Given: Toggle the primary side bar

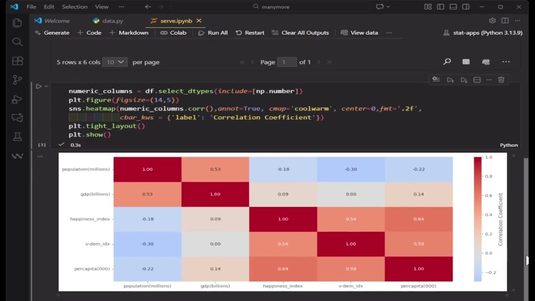Looking at the screenshot, I should click(x=441, y=7).
